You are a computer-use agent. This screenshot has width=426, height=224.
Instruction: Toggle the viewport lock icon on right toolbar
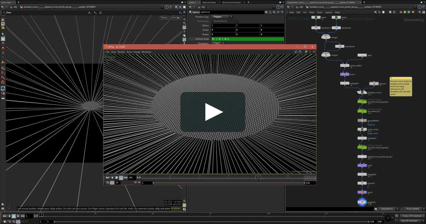[184, 27]
